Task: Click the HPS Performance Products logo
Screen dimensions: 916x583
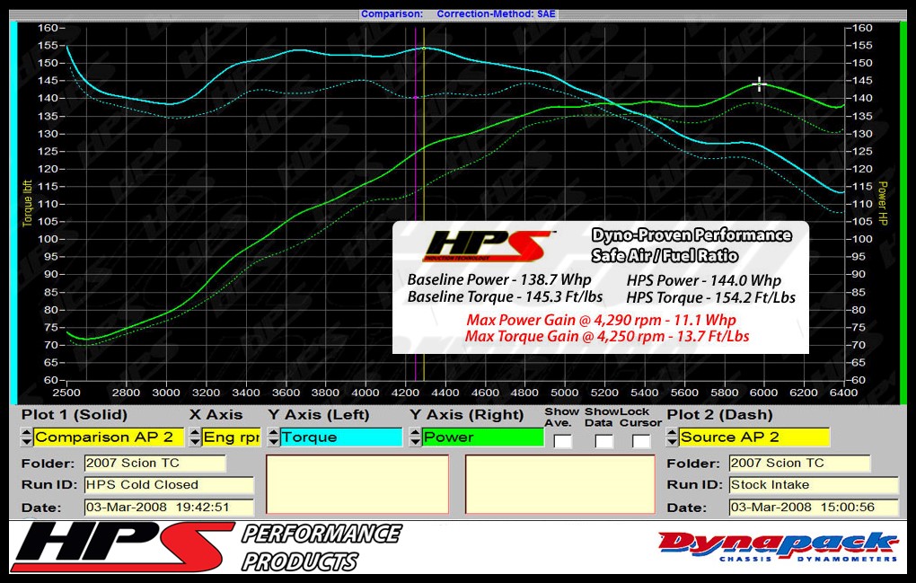Action: click(207, 547)
